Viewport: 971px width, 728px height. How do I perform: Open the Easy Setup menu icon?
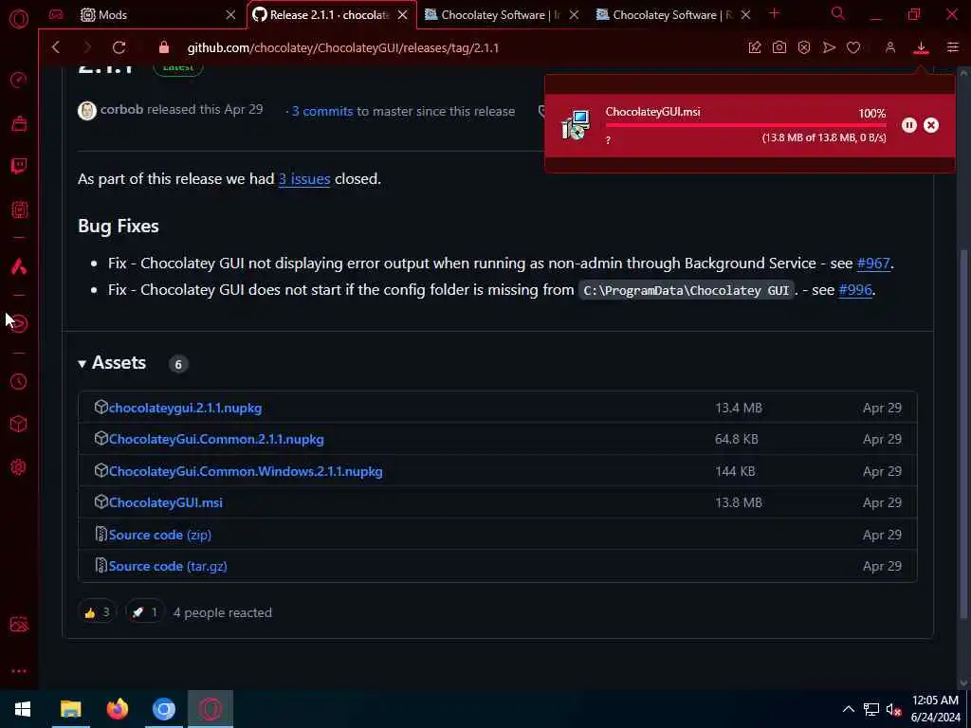(x=953, y=47)
